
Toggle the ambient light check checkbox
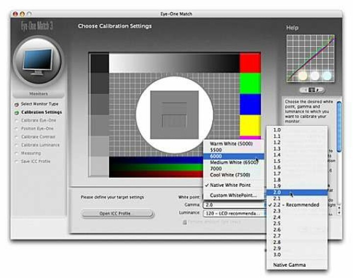185,222
